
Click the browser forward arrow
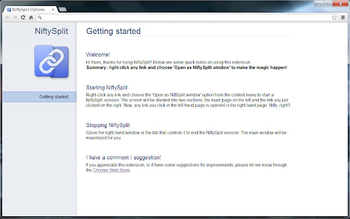point(15,18)
